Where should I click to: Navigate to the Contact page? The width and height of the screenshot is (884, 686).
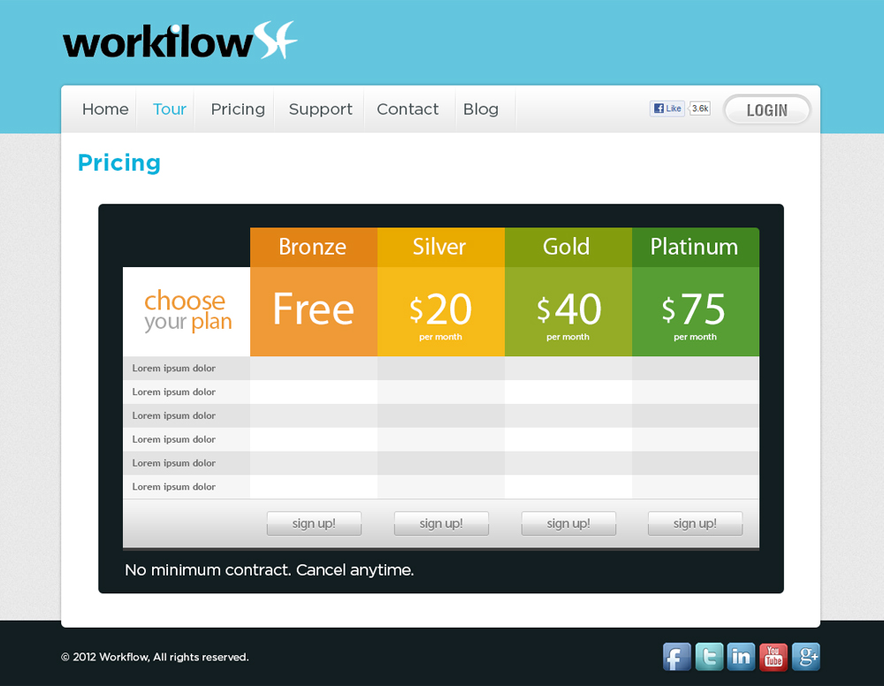click(408, 110)
